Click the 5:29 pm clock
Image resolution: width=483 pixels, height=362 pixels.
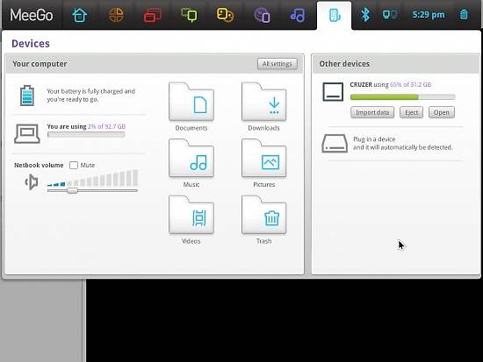click(x=429, y=14)
